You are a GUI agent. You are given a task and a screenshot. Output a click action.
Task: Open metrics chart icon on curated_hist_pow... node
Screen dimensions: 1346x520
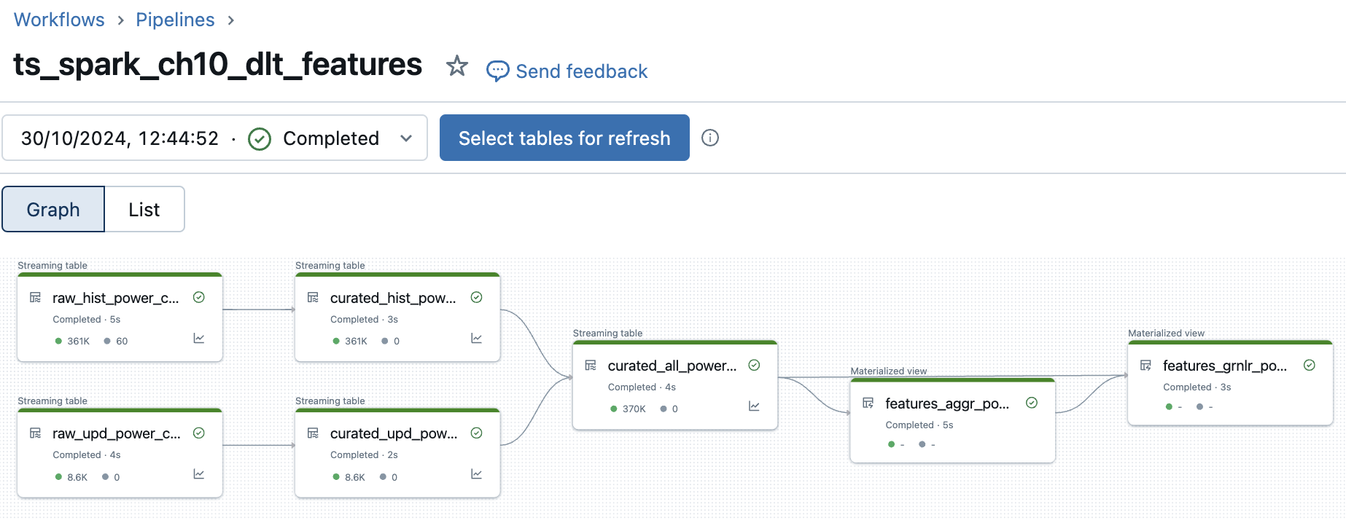(x=477, y=339)
